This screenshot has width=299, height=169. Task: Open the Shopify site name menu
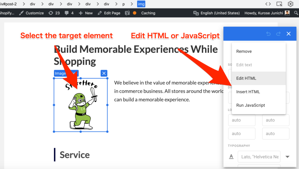click(x=7, y=13)
